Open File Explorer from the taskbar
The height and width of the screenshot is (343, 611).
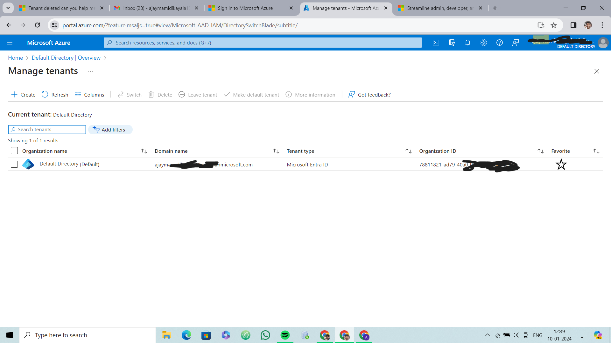point(167,335)
